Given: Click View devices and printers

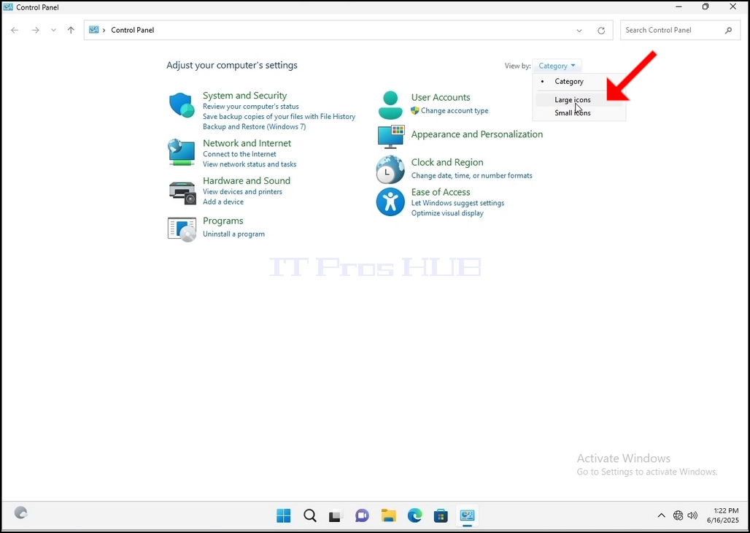Looking at the screenshot, I should 242,191.
